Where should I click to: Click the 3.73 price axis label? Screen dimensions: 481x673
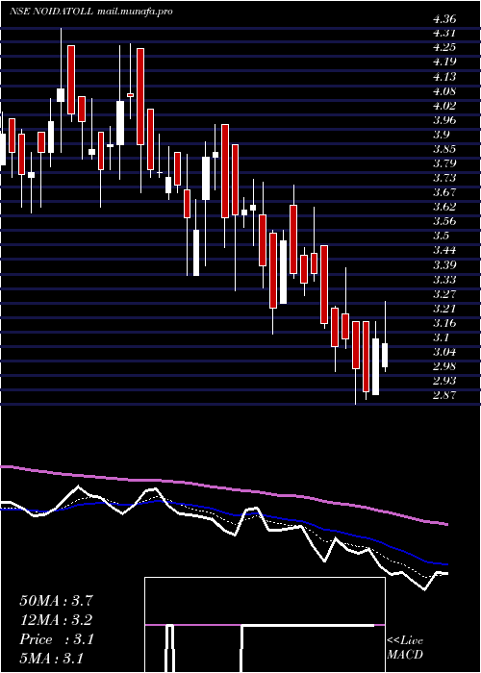[x=444, y=178]
